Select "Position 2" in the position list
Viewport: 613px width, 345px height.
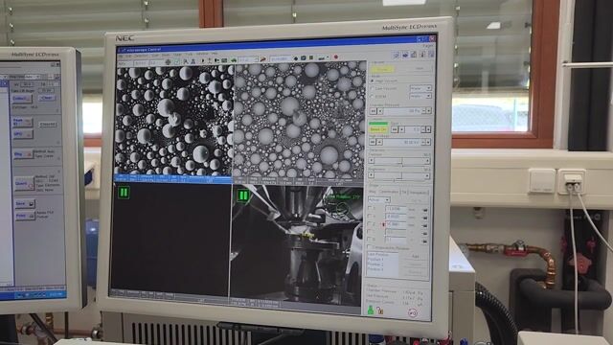click(x=376, y=264)
